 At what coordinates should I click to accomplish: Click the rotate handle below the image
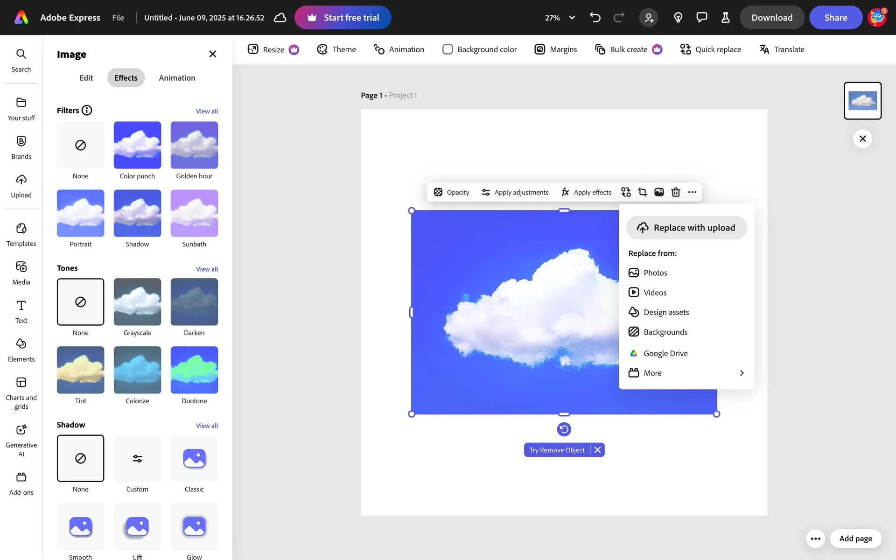[564, 429]
